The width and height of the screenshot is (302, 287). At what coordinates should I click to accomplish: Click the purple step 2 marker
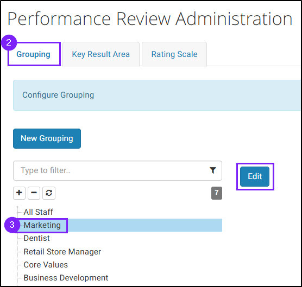(x=9, y=42)
